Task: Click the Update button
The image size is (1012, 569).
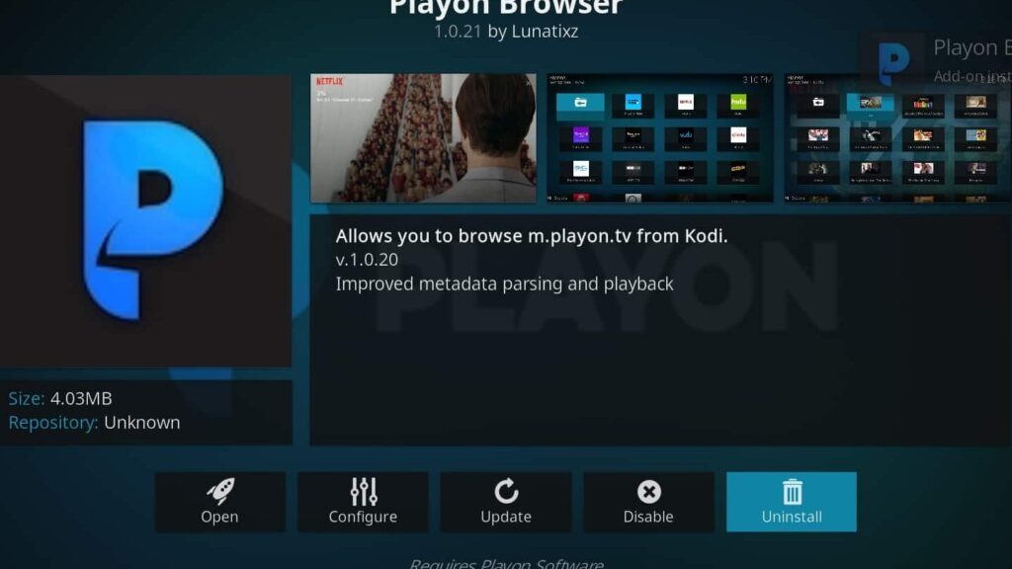Action: pos(506,502)
